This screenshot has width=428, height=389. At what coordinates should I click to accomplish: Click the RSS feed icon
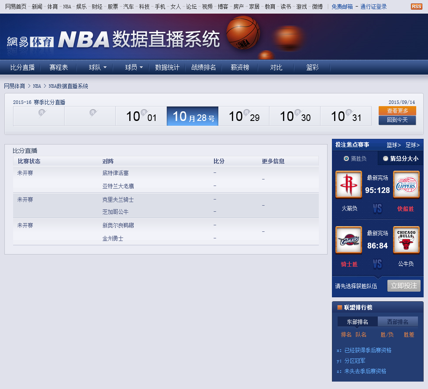tap(416, 7)
